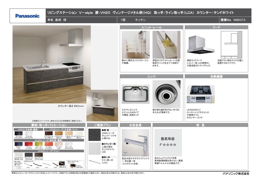261x184 pixels.
Task: Click the 件名 島崎 様 field
Action: pyautogui.click(x=57, y=20)
